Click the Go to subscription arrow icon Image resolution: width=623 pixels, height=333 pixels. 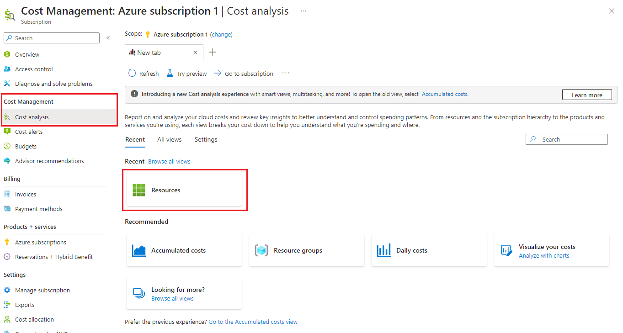[218, 74]
